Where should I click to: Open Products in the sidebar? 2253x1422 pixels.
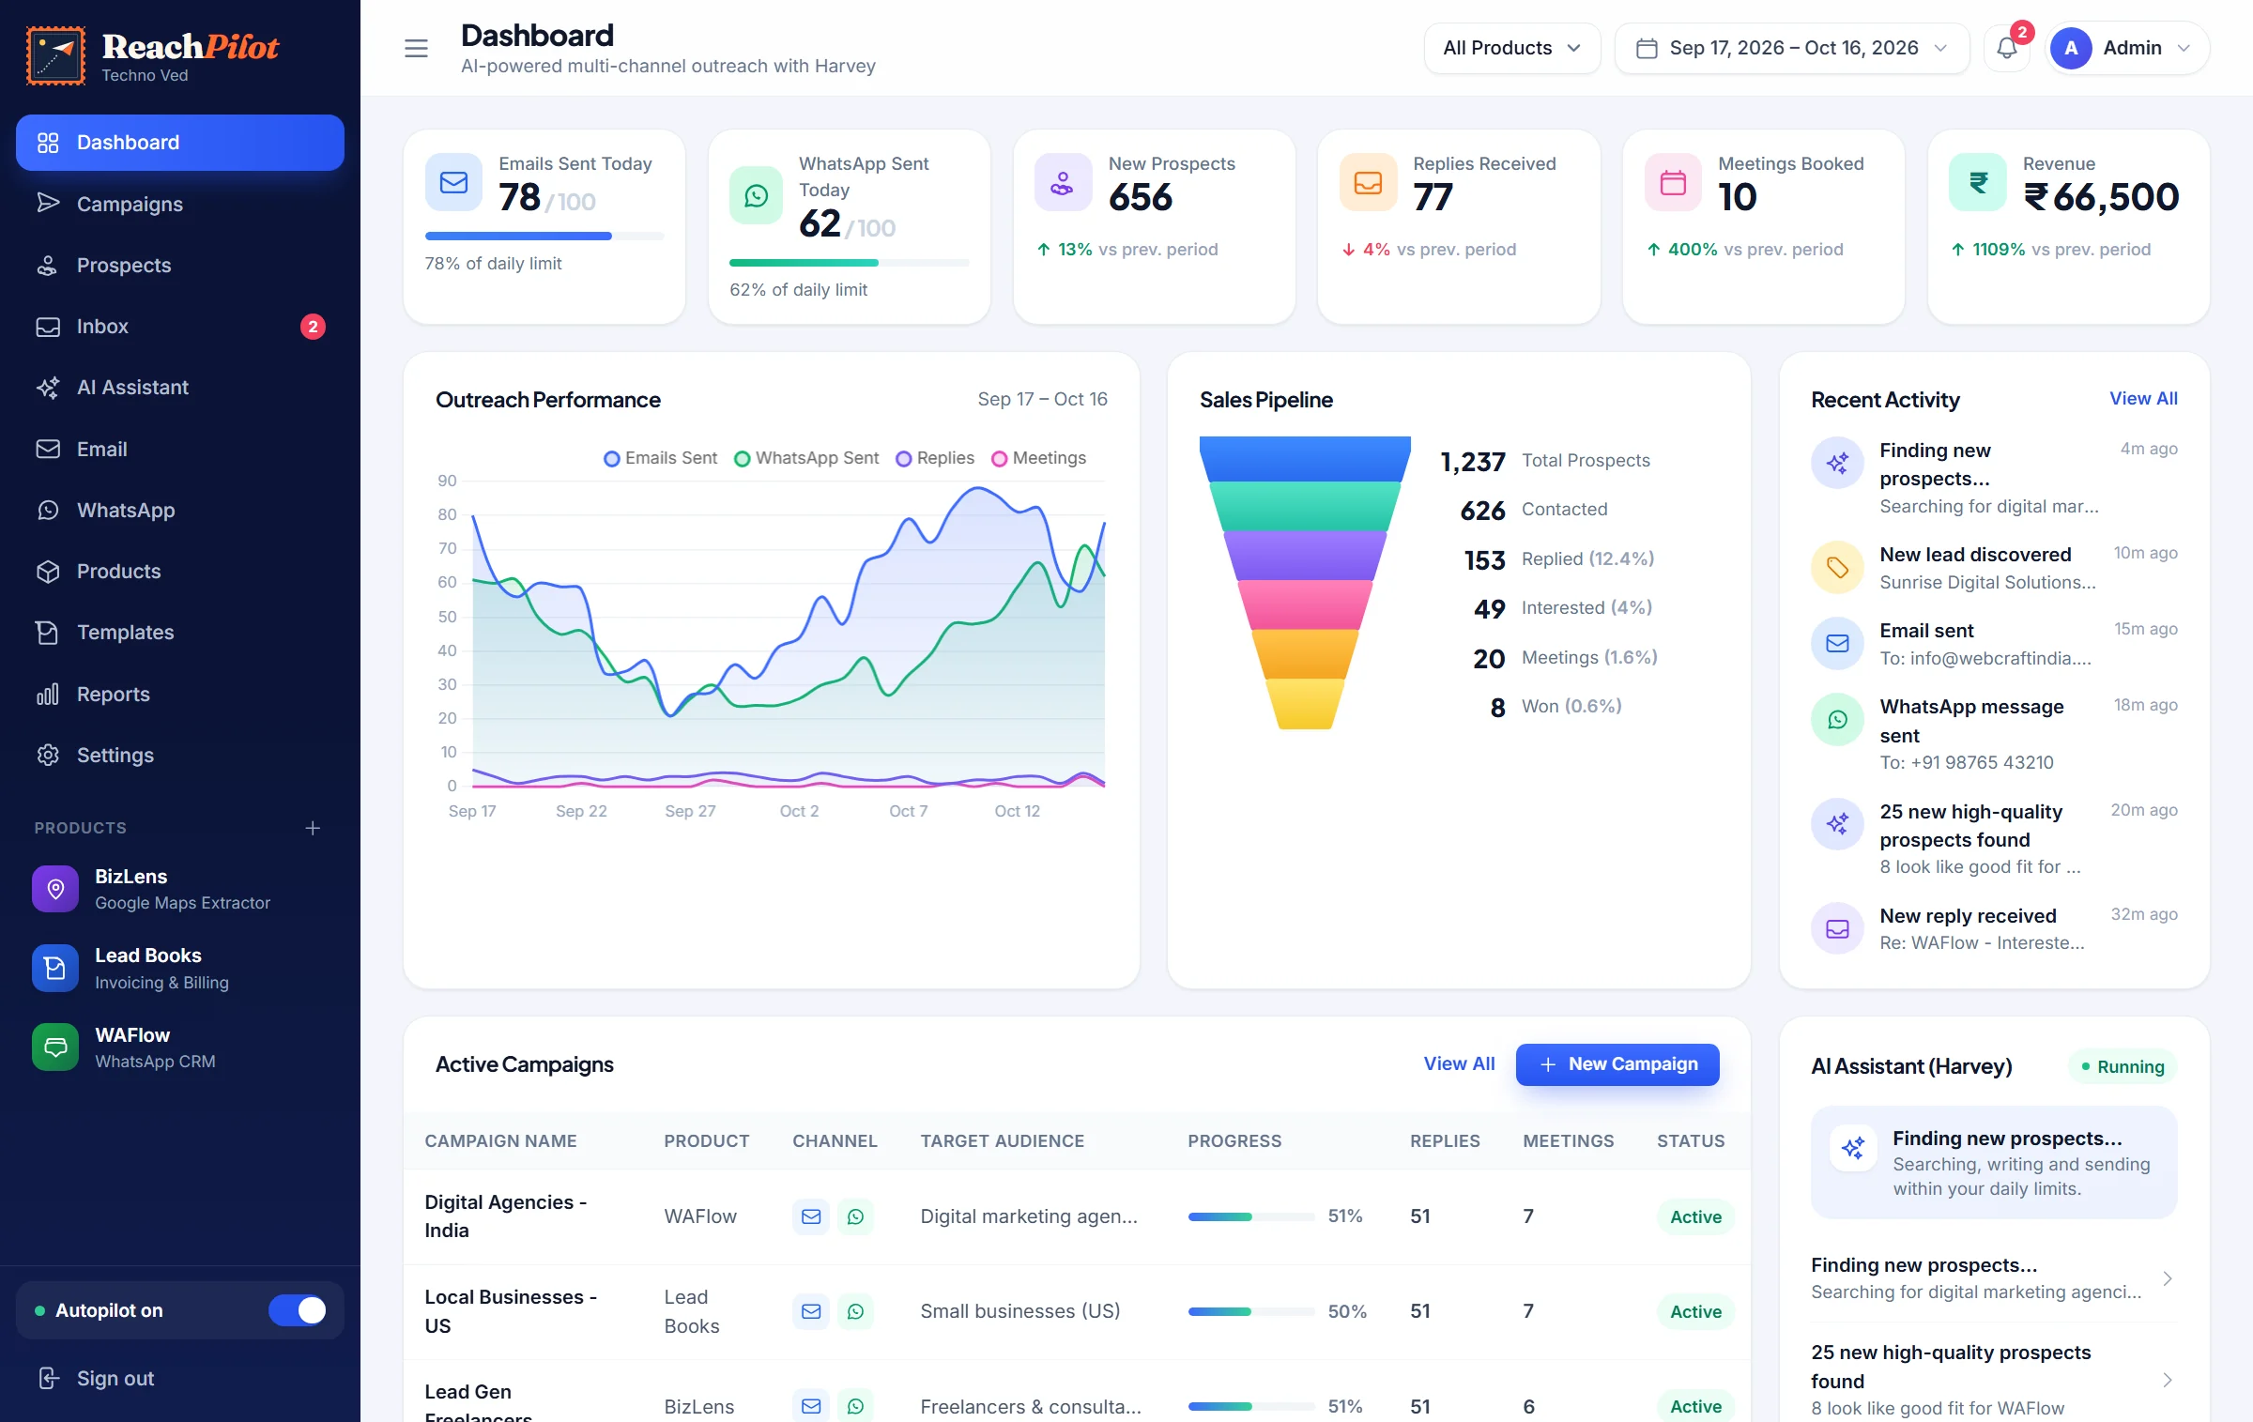(180, 571)
